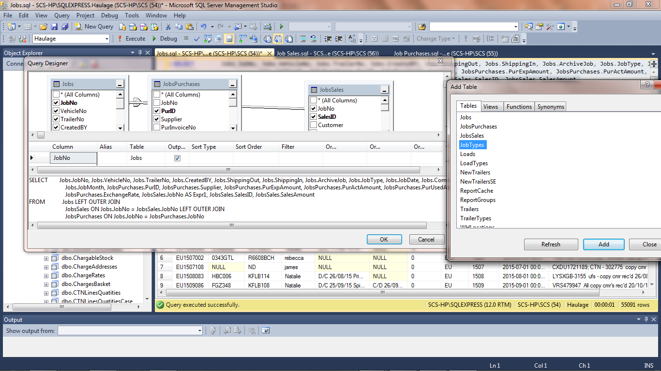Click the Execute query button

[131, 39]
